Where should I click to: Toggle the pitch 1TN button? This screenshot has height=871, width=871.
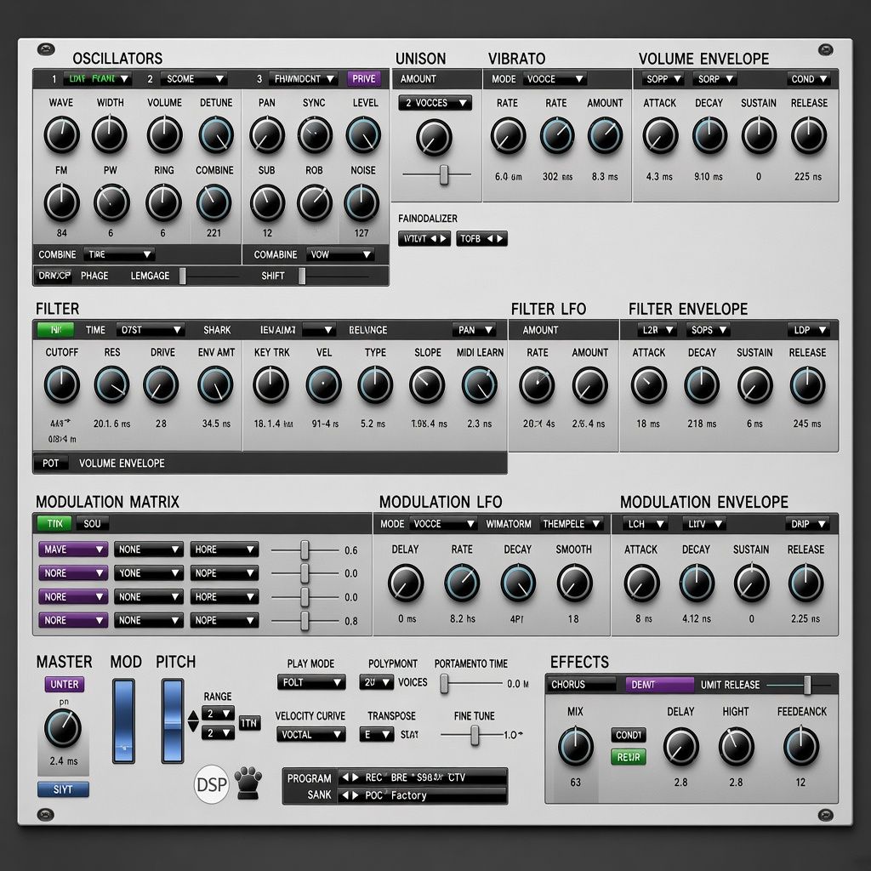click(x=249, y=723)
